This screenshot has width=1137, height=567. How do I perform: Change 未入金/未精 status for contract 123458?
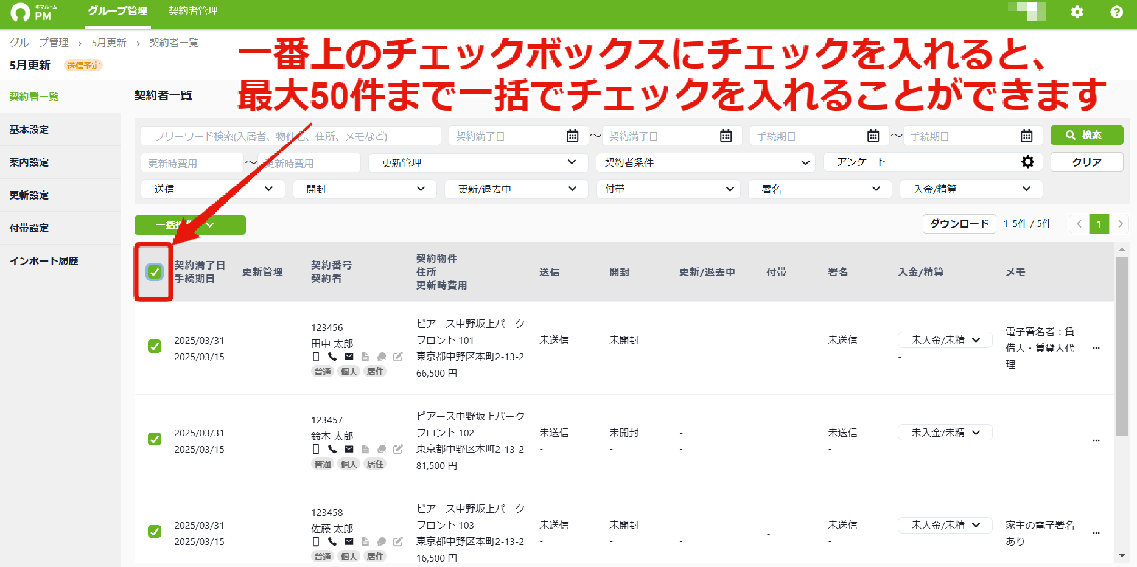pos(945,525)
